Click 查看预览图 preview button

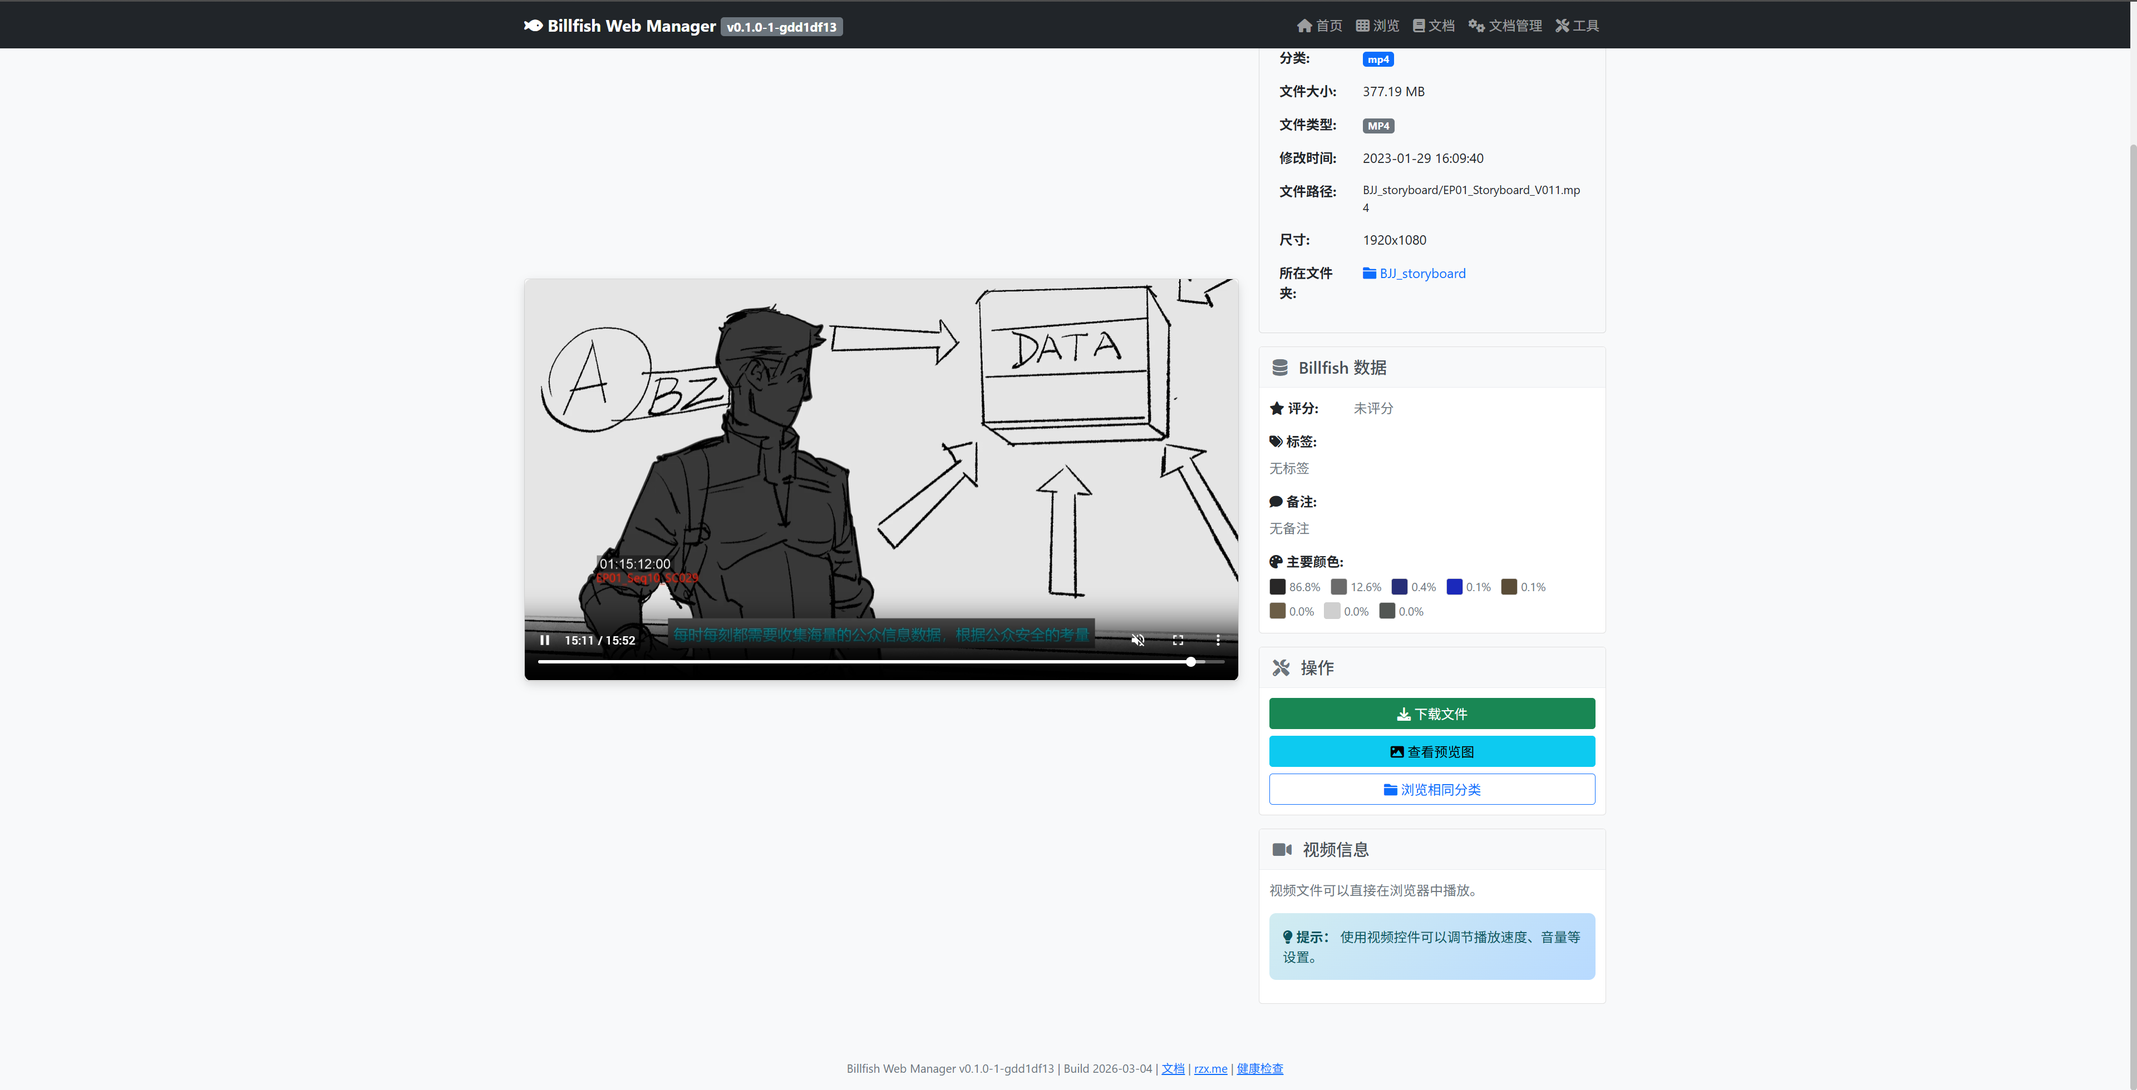click(x=1431, y=752)
